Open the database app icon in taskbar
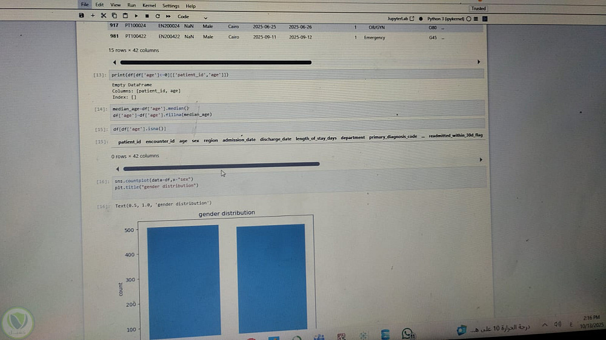Viewport: 606px width, 340px height. (x=385, y=334)
